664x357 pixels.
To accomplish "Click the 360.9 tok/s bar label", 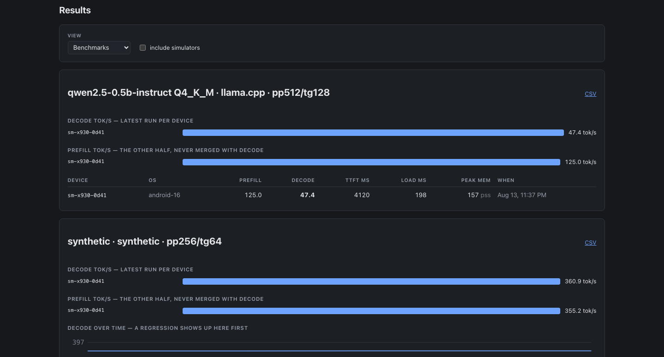I will click(x=581, y=281).
